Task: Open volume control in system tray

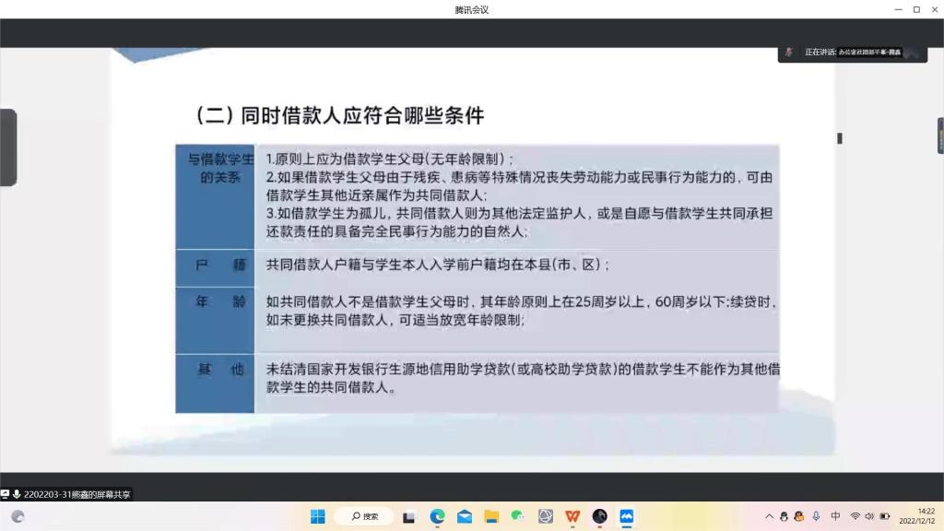Action: pos(869,516)
